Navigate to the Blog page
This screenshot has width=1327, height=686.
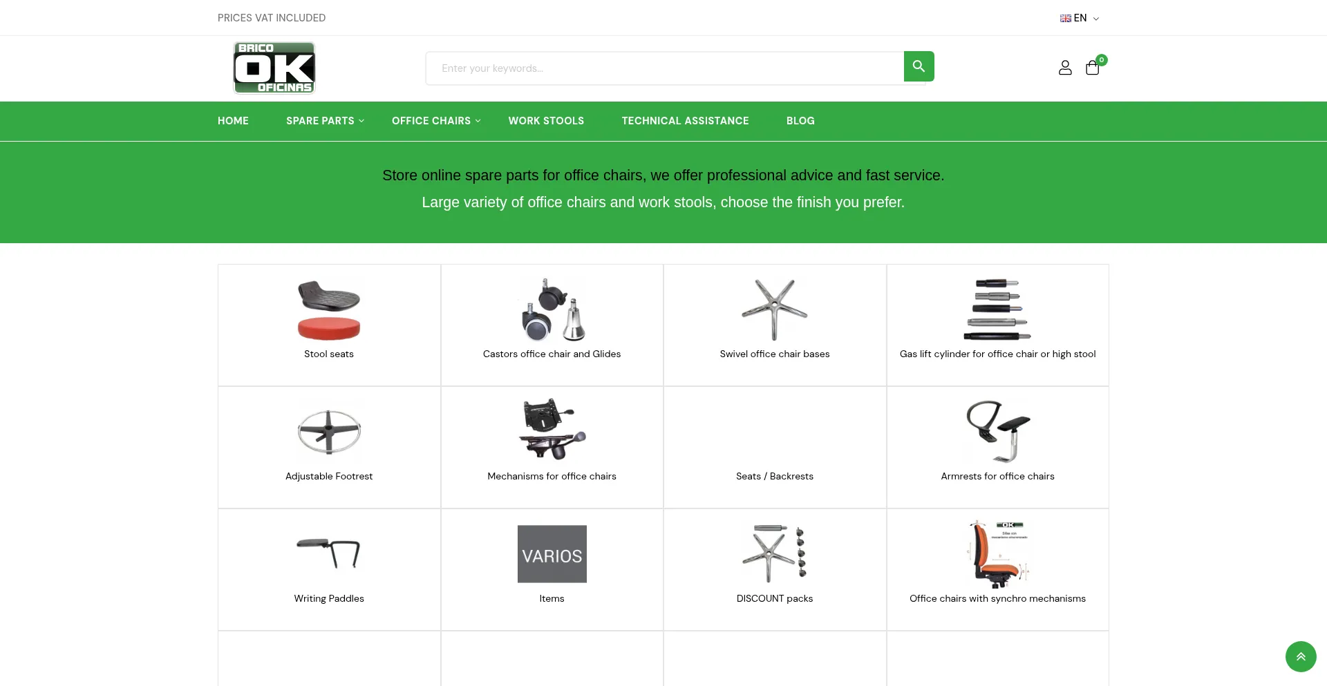tap(800, 121)
